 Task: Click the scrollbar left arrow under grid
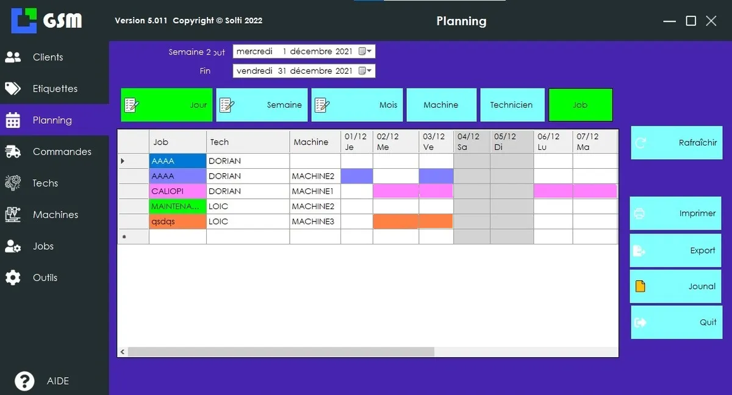[123, 352]
